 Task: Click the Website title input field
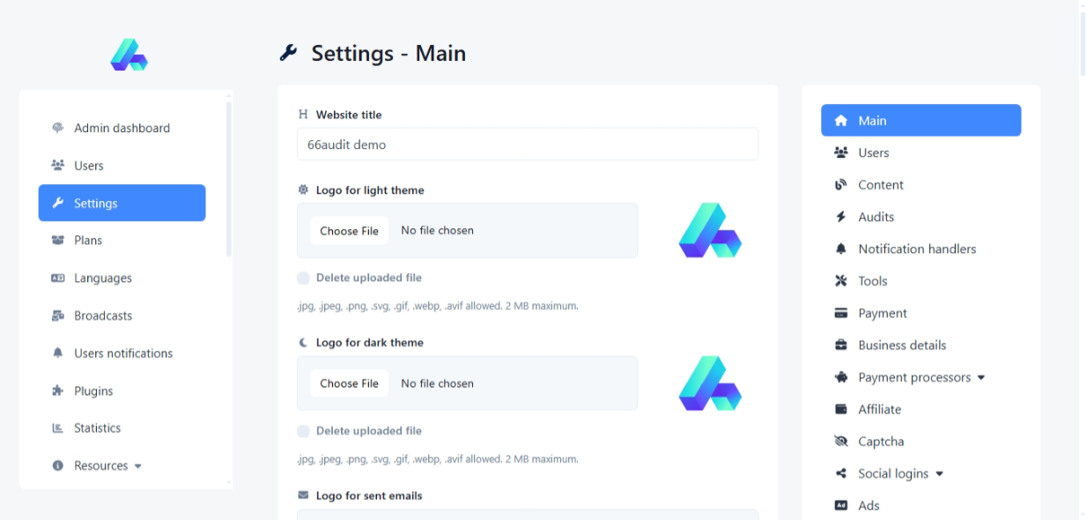pos(527,145)
